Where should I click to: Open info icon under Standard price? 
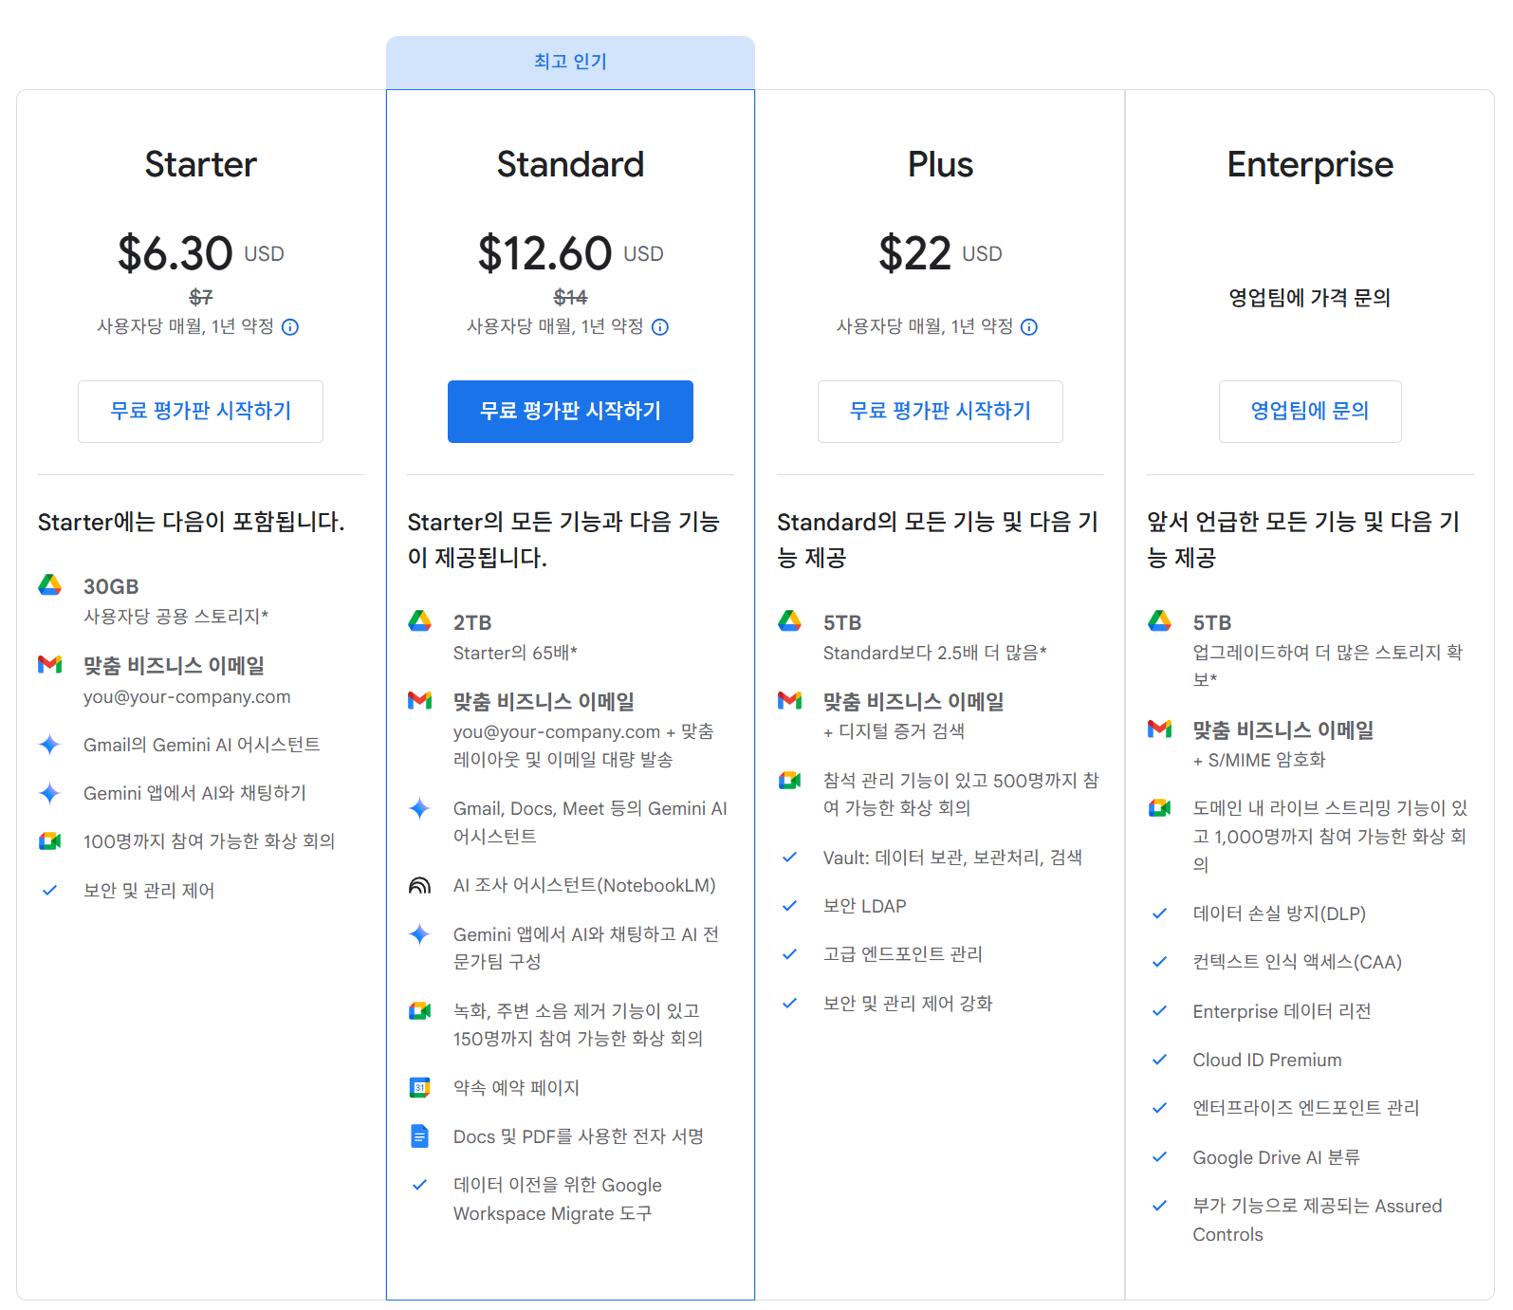tap(660, 327)
